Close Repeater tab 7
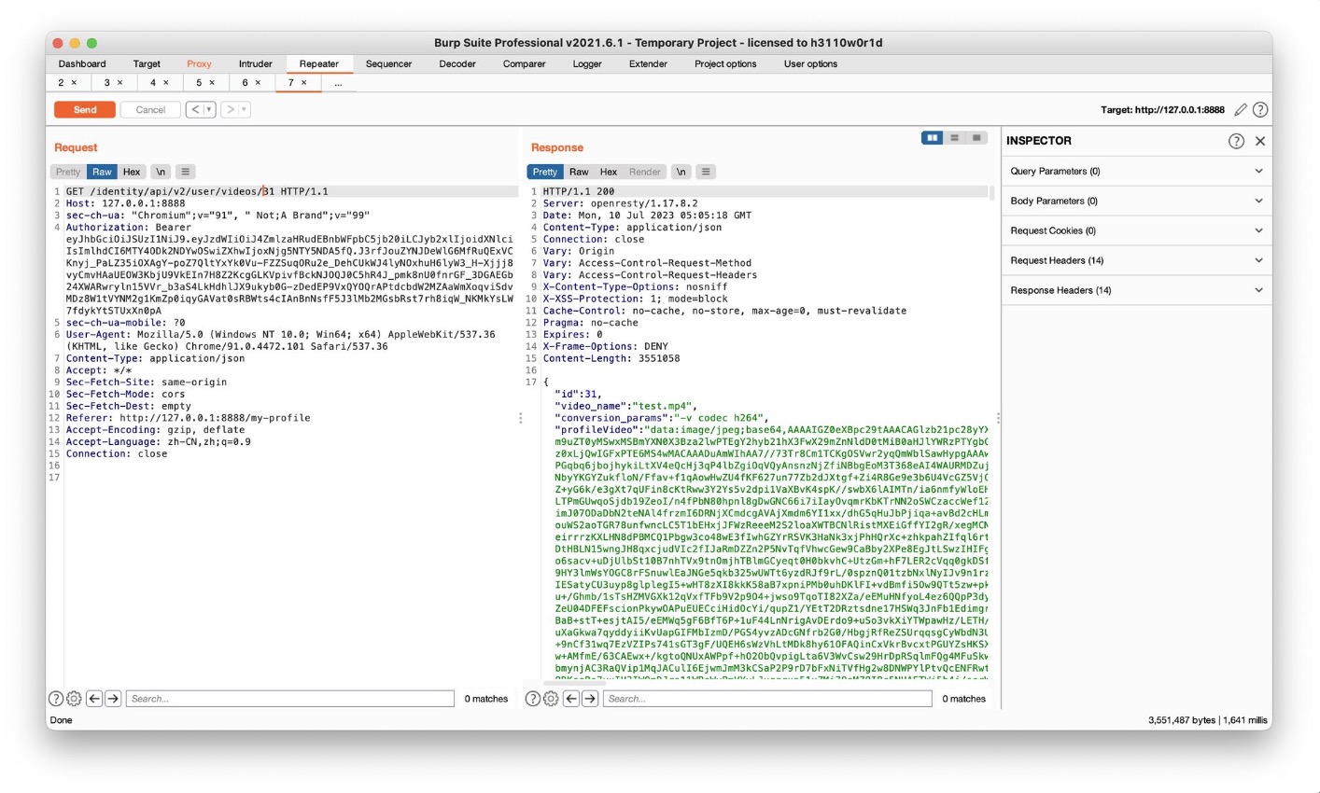1320x793 pixels. click(x=303, y=83)
